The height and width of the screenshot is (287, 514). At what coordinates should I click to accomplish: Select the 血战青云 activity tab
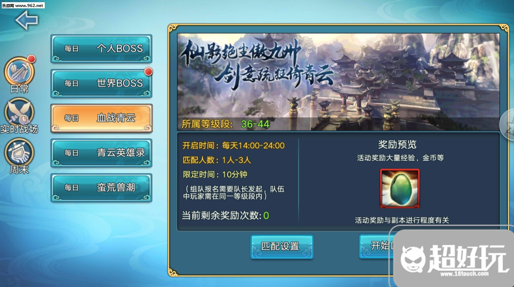click(101, 118)
